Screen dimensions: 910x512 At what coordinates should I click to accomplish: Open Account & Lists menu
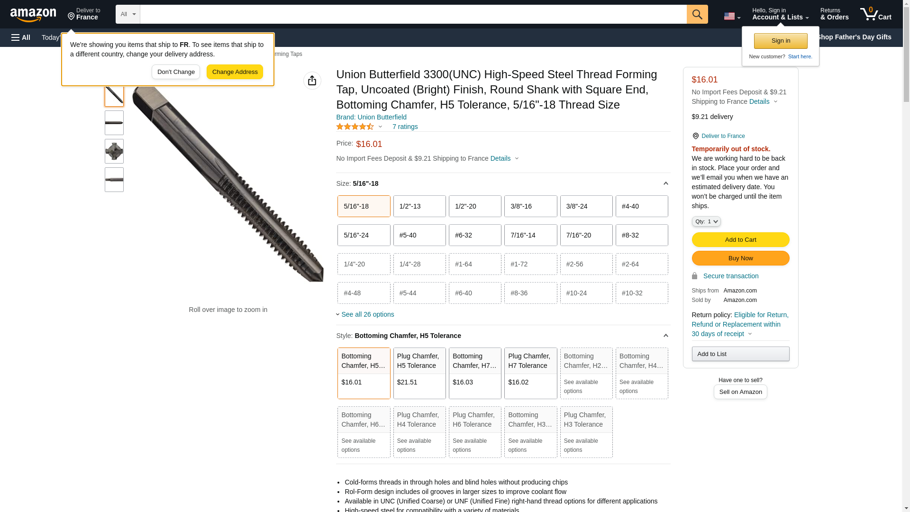click(x=780, y=14)
